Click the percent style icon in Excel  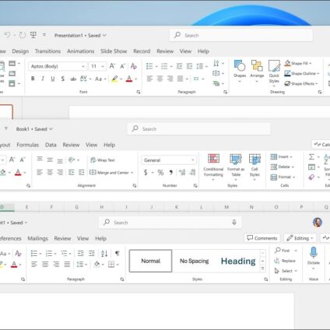(160, 172)
